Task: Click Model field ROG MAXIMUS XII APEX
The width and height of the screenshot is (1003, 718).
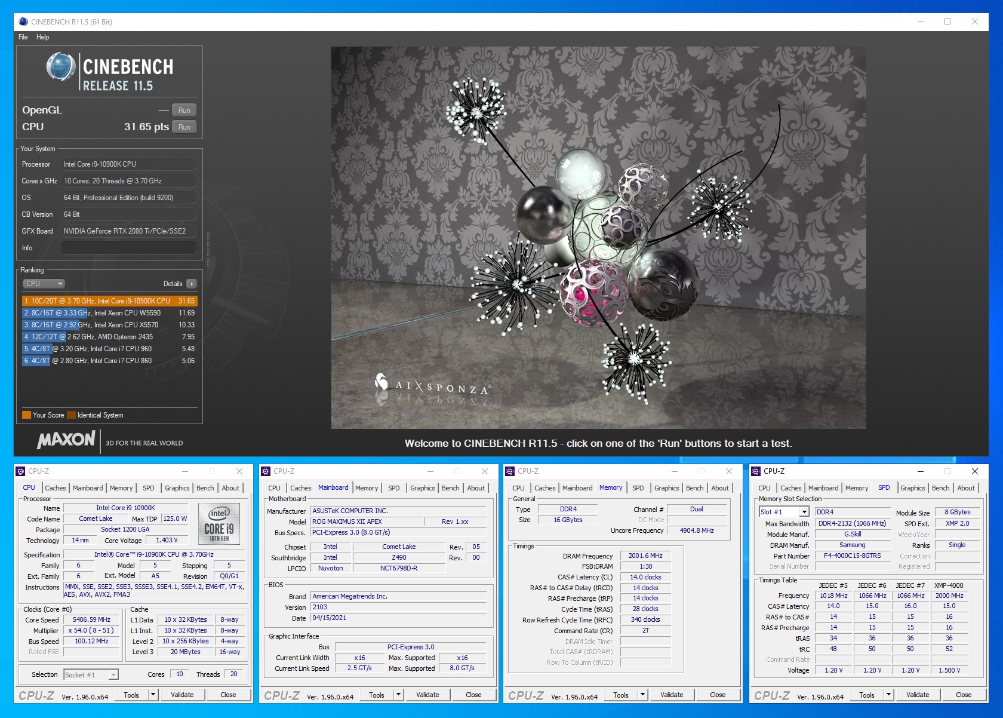Action: coord(366,521)
